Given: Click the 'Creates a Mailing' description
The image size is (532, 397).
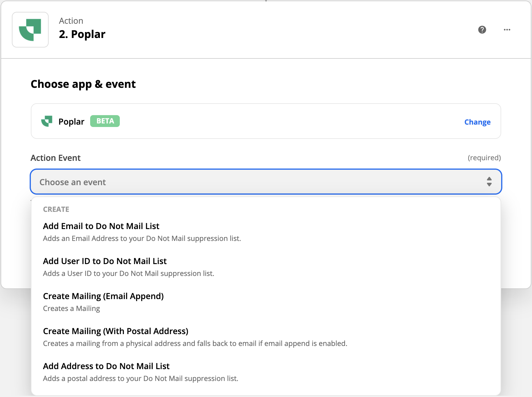Looking at the screenshot, I should pyautogui.click(x=71, y=308).
